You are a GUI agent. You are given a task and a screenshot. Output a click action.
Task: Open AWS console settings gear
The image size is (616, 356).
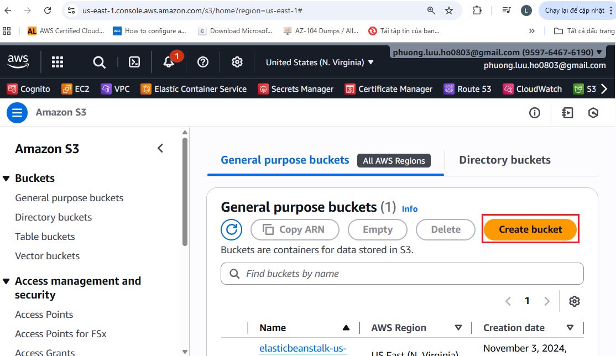click(x=237, y=62)
